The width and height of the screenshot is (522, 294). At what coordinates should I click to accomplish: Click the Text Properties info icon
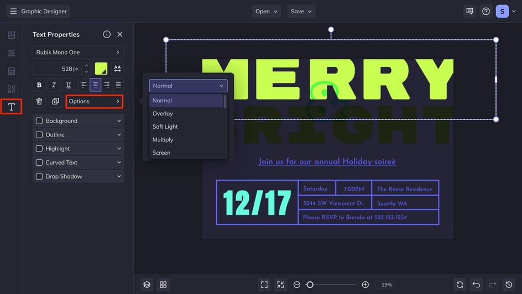click(x=107, y=34)
